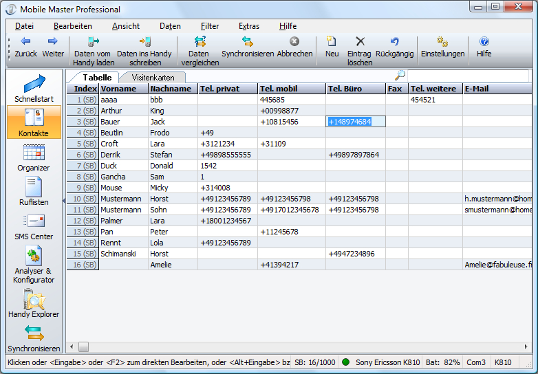Viewport: 538px width, 374px height.
Task: Open Einstellungen gear settings icon
Action: 442,43
